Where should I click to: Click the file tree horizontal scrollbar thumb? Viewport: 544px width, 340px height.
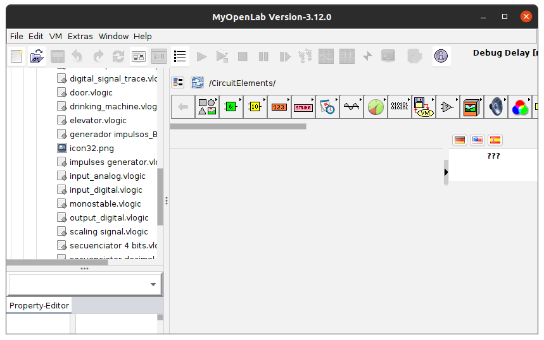click(x=58, y=262)
